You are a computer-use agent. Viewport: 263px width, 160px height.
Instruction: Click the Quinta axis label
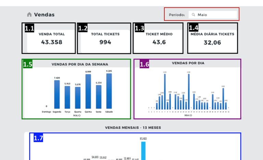tap(88, 112)
